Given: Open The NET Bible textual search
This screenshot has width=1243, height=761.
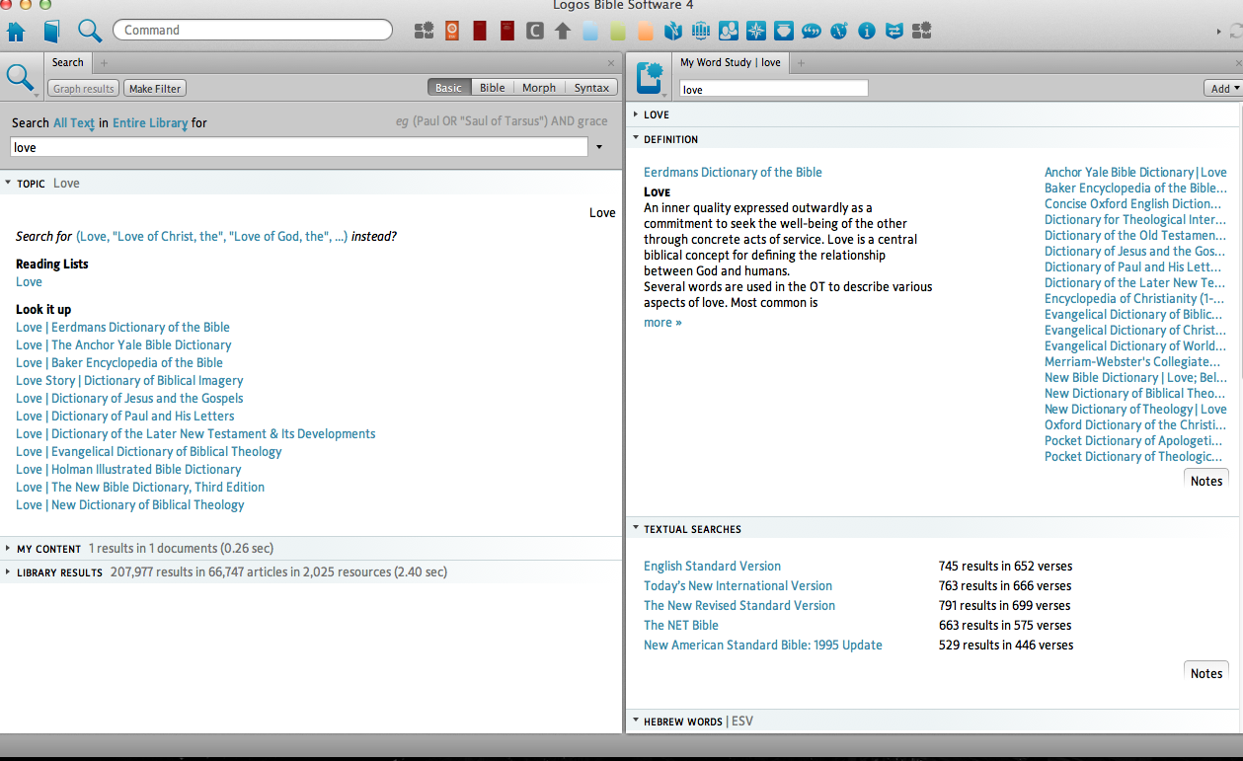Looking at the screenshot, I should (681, 626).
